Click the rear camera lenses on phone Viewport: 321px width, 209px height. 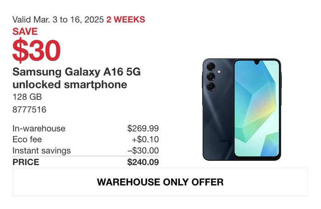pos(211,77)
